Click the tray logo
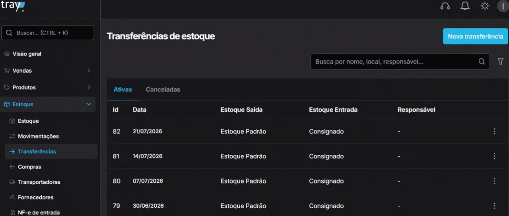This screenshot has height=216, width=509. click(13, 6)
